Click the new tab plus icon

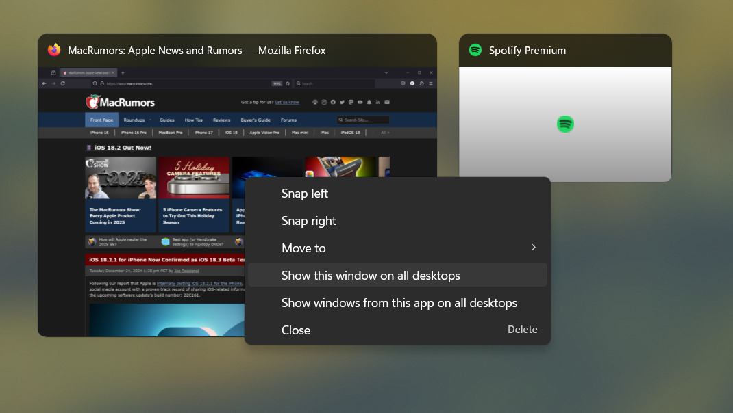click(123, 72)
